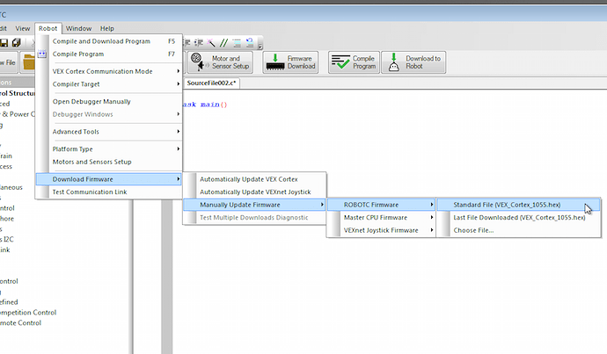Image resolution: width=607 pixels, height=354 pixels.
Task: Open the folder icon button
Action: tap(28, 62)
